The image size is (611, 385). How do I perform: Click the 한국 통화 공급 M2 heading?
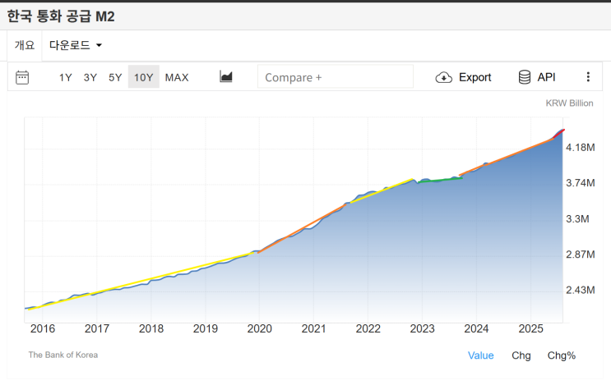pos(61,16)
